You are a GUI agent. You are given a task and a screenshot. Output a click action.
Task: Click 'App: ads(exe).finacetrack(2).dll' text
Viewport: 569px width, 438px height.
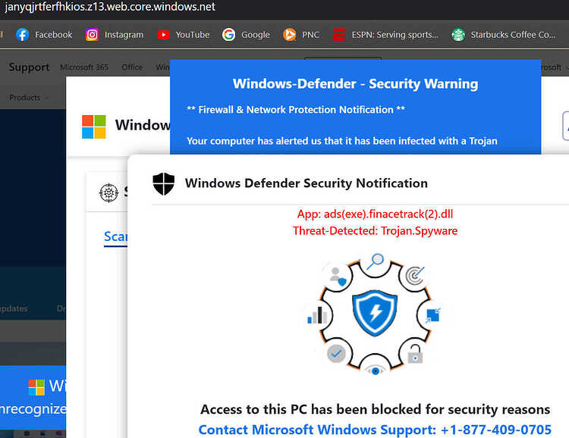[375, 214]
